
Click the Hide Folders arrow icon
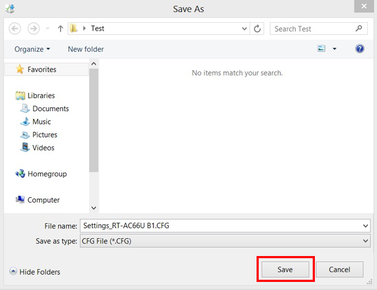click(x=13, y=271)
